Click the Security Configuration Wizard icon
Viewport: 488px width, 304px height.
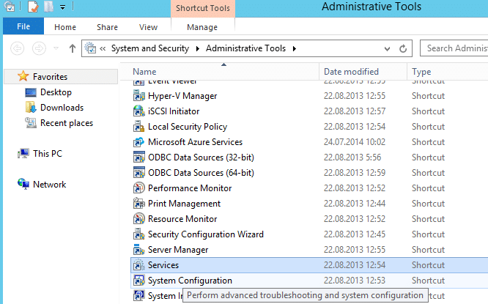click(138, 234)
